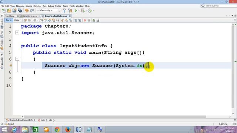Click the Next Bookmark icon
Viewport: 237px width, 133px height.
tap(67, 20)
